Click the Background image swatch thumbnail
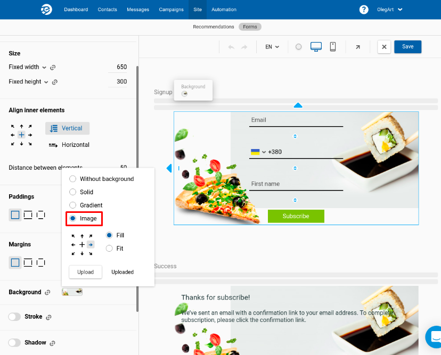 click(x=72, y=292)
